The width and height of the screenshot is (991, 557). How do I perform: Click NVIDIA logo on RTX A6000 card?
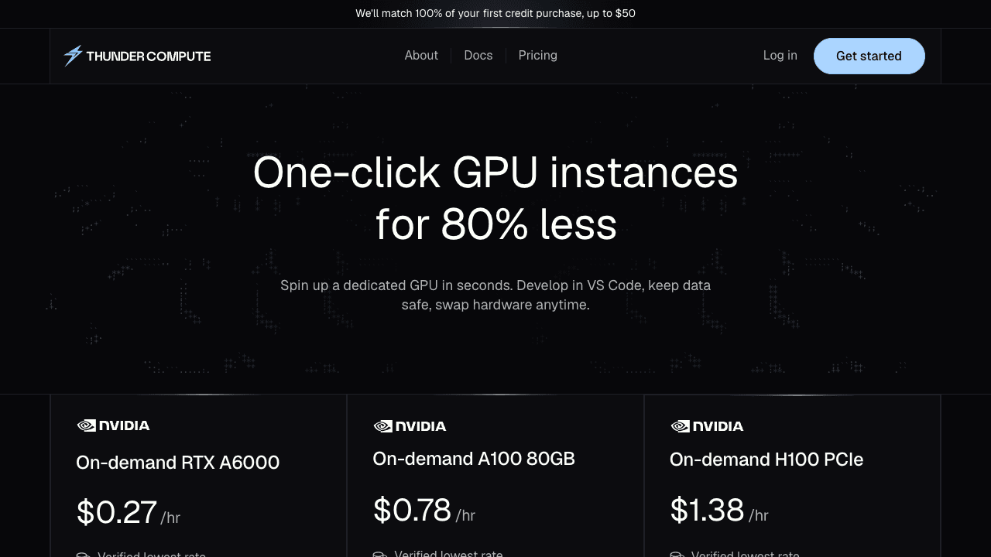113,425
